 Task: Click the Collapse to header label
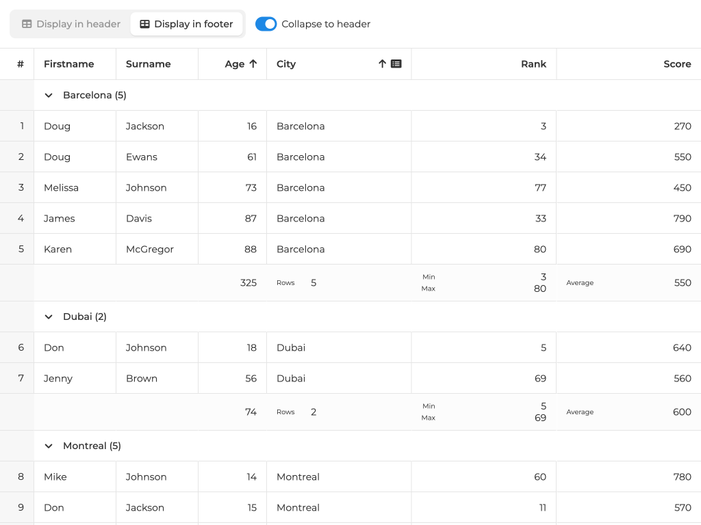[326, 24]
